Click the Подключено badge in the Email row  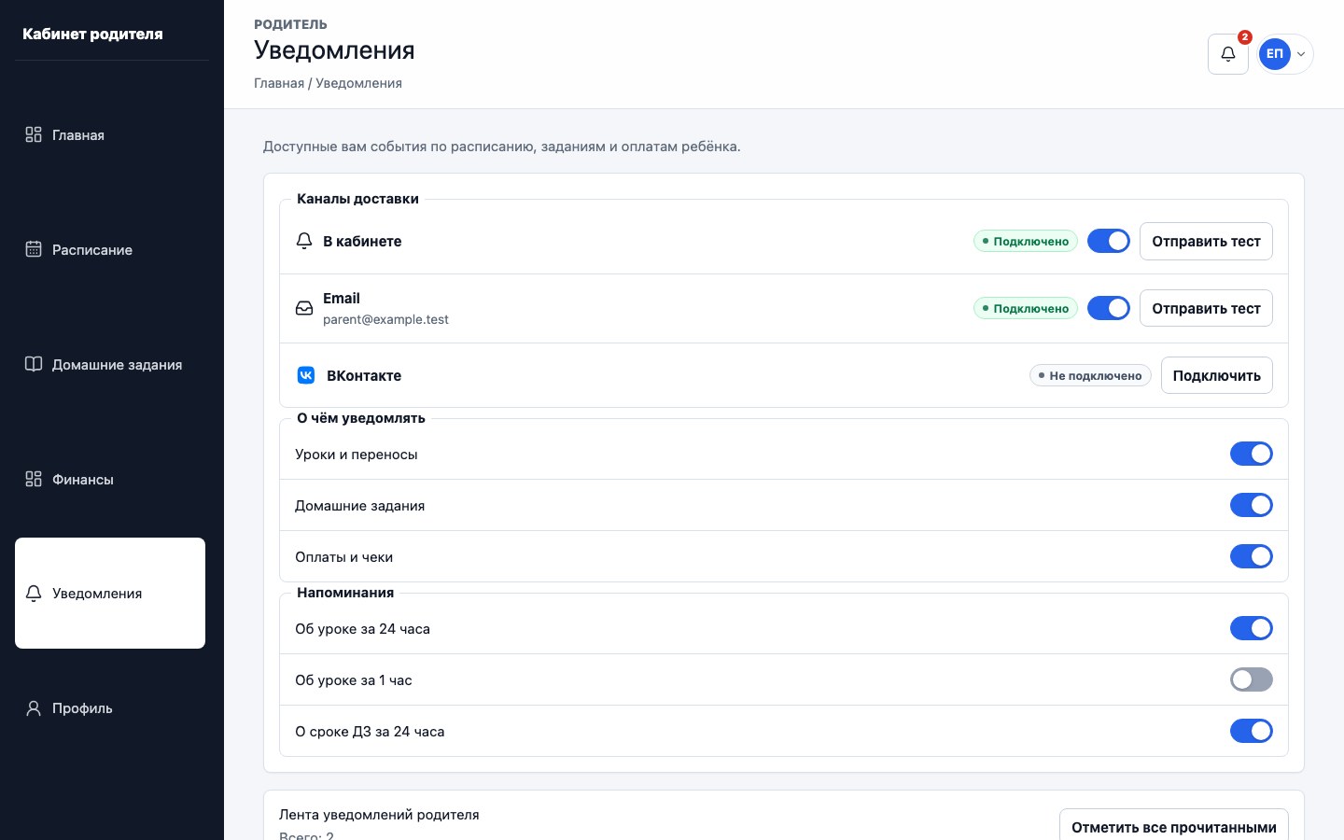(1026, 308)
